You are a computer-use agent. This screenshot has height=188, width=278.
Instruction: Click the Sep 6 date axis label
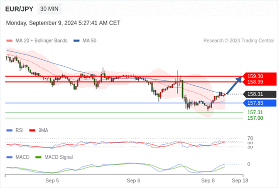tap(133, 180)
